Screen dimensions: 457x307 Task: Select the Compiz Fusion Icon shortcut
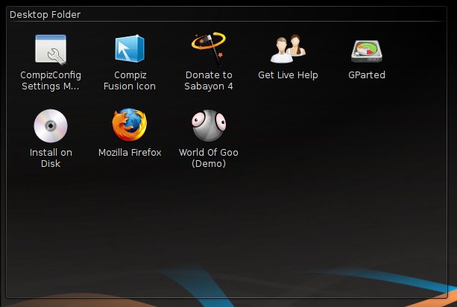[130, 49]
